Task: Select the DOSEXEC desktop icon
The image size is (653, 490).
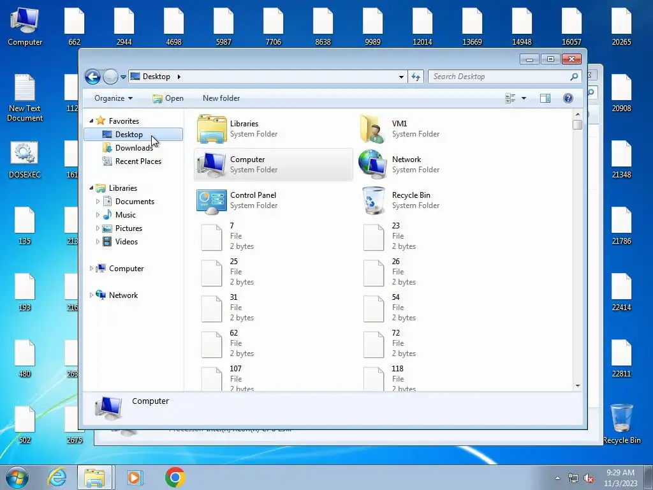Action: click(x=25, y=160)
